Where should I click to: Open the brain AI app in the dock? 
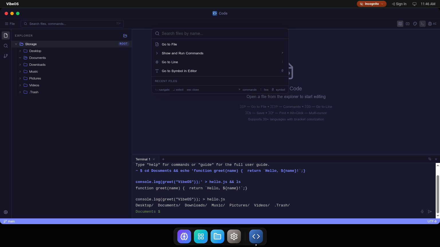click(x=184, y=236)
